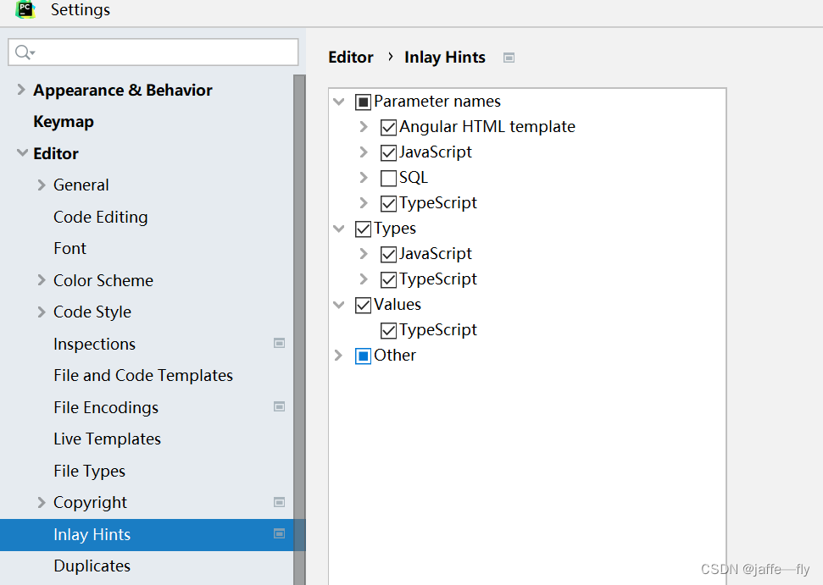Click the small icon next to Inspections

pyautogui.click(x=279, y=343)
